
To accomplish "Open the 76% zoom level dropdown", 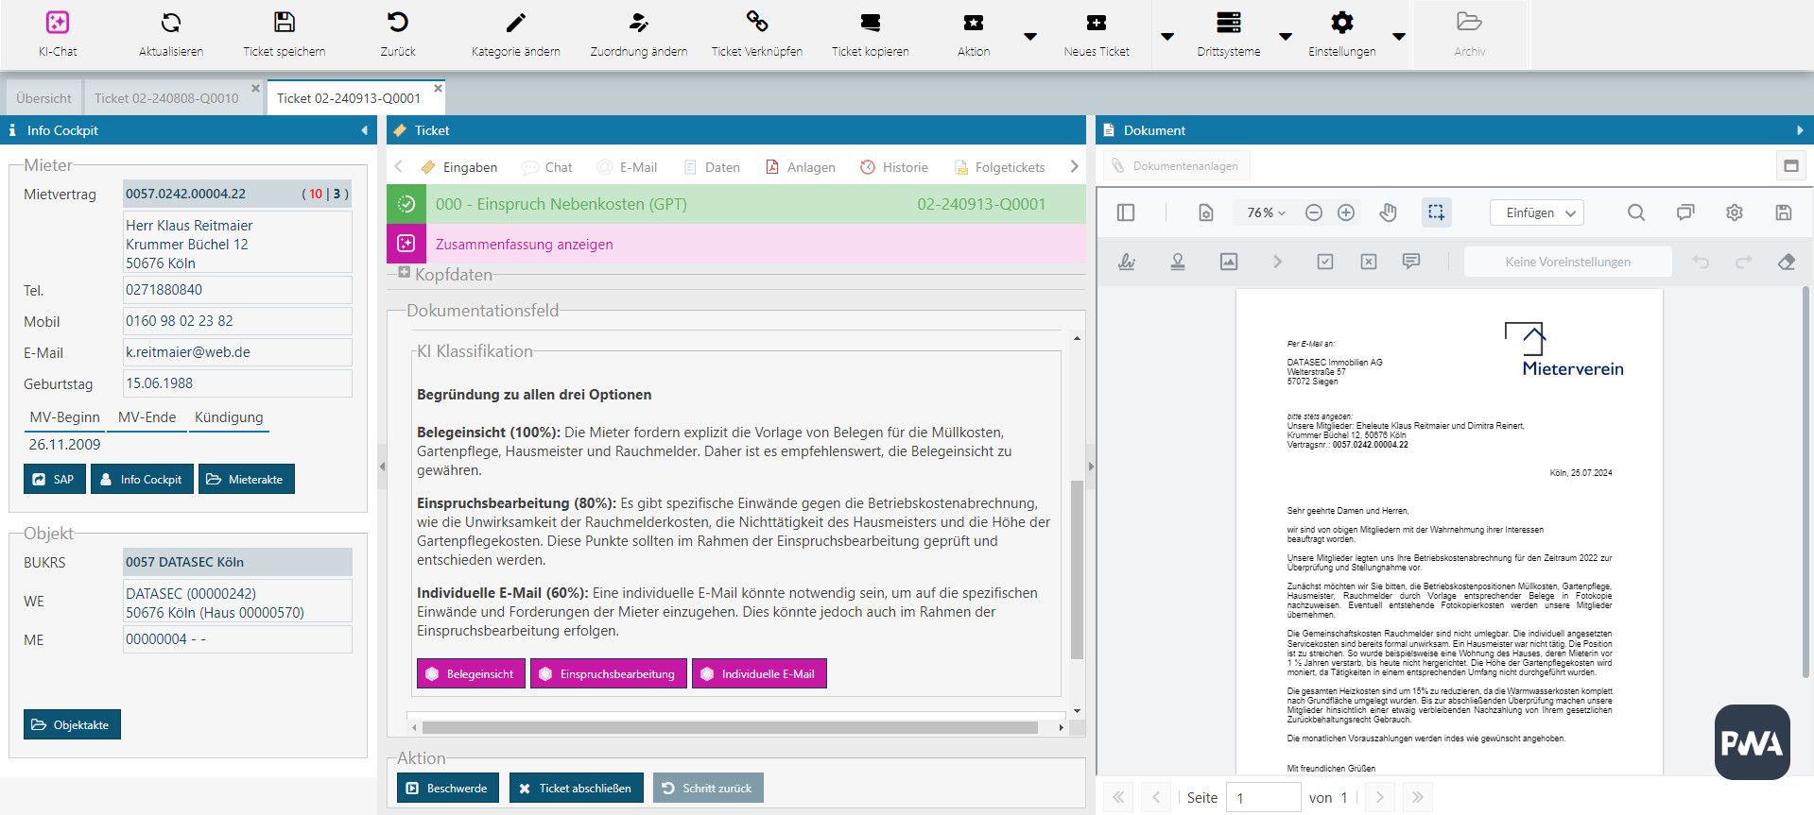I will (x=1266, y=212).
